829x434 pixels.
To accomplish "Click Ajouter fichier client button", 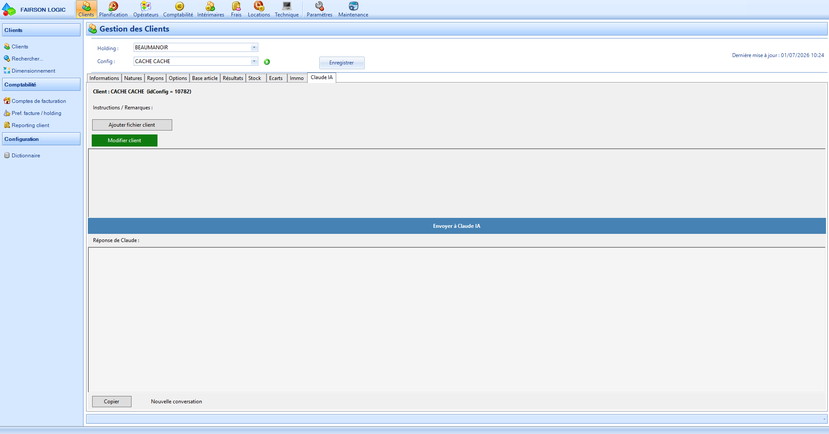I will pyautogui.click(x=132, y=125).
